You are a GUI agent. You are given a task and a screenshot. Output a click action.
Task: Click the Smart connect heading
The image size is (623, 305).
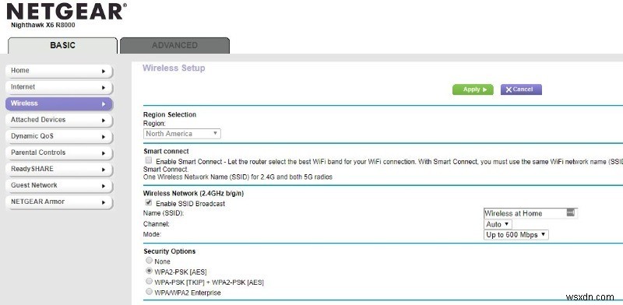(166, 151)
